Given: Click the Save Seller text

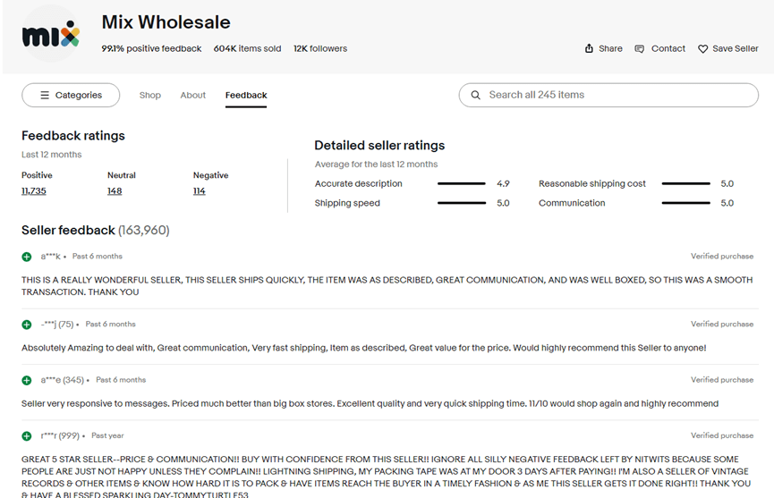Looking at the screenshot, I should click(x=736, y=48).
